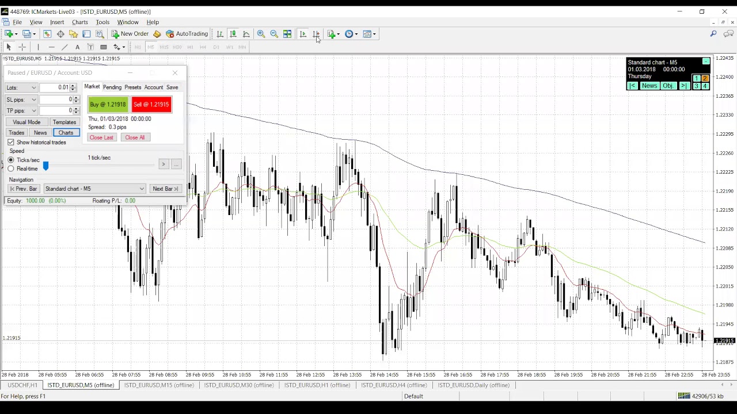Click the Lots value input field
Screen dimensions: 737x414
[55, 87]
